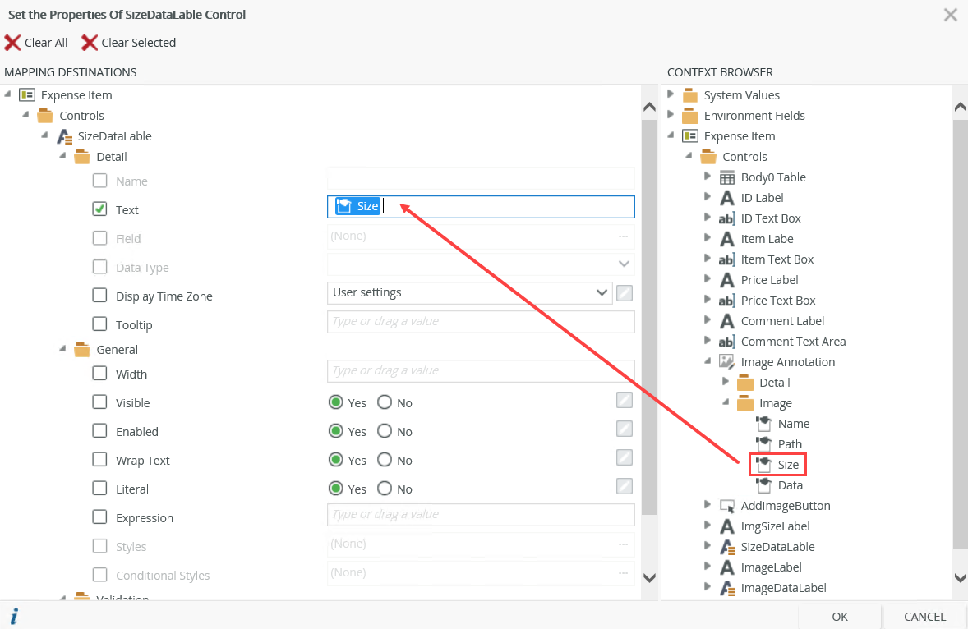Click into the Width value input field
This screenshot has width=968, height=629.
481,371
